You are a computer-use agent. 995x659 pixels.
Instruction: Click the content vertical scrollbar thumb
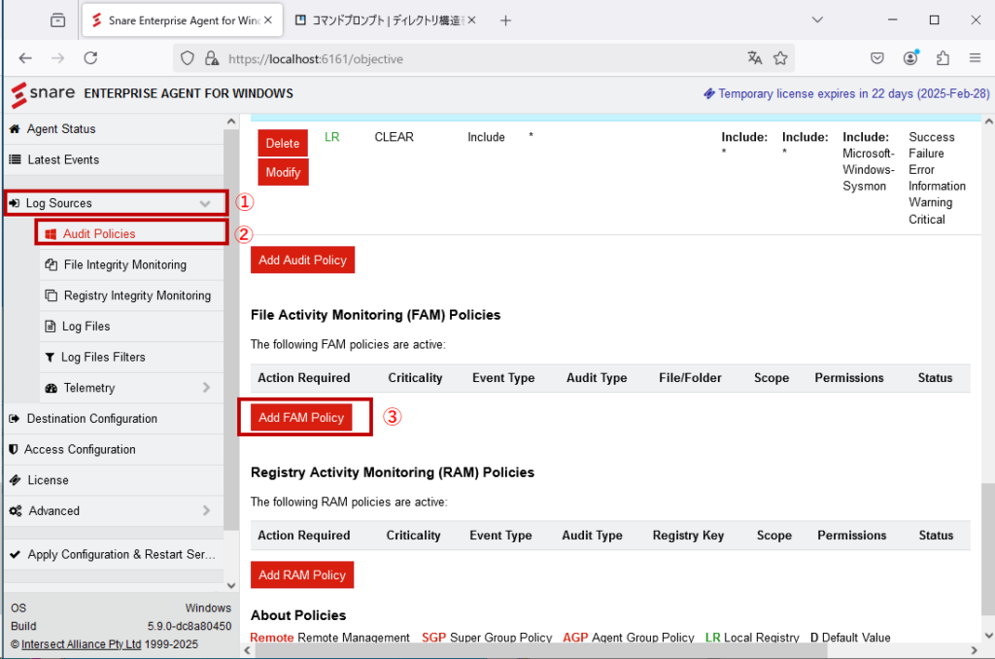987,549
